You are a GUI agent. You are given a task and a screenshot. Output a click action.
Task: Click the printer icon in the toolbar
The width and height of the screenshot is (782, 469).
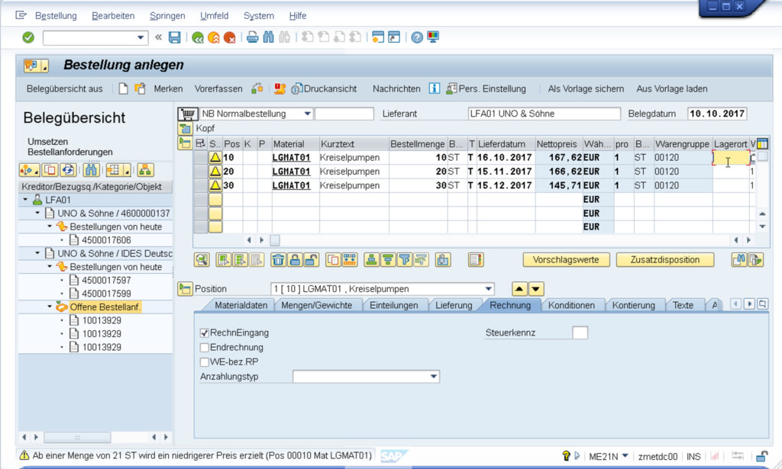click(x=252, y=37)
